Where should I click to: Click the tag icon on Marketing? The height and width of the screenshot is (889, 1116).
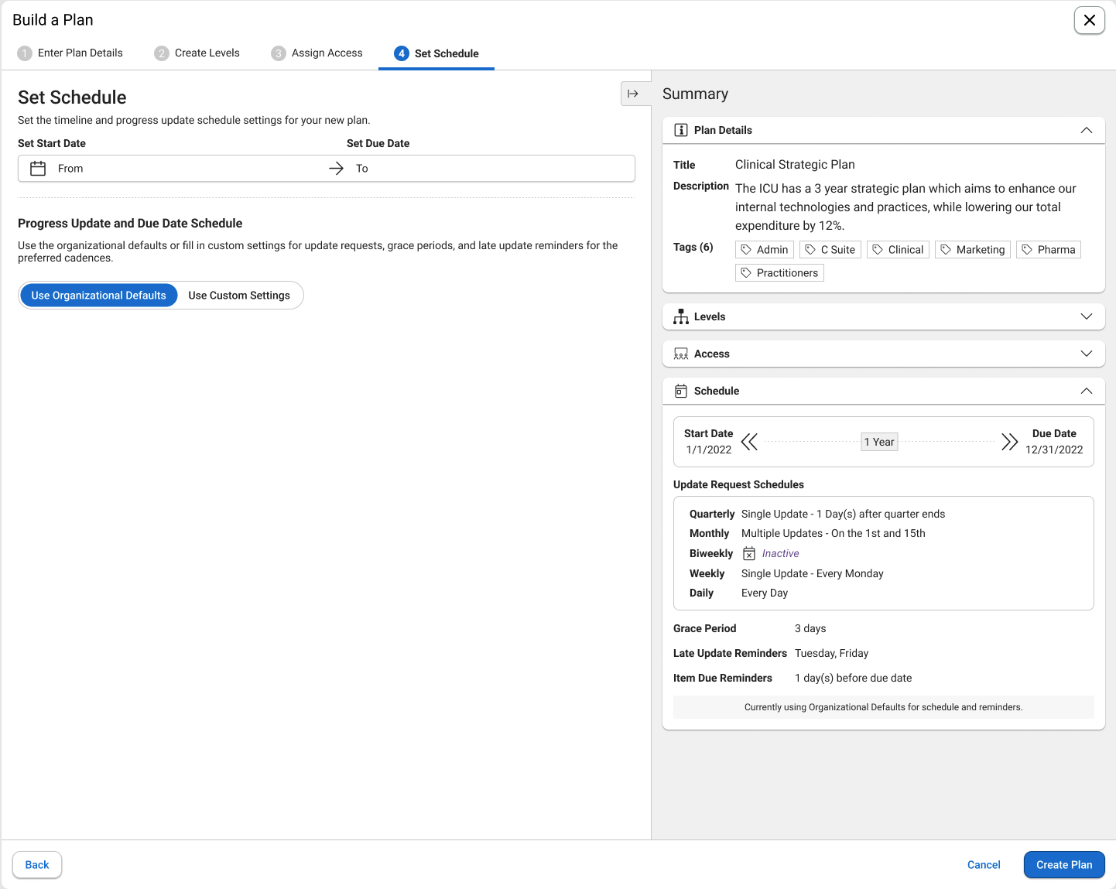(946, 250)
